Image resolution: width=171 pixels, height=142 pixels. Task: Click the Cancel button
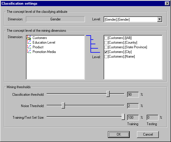click(148, 134)
